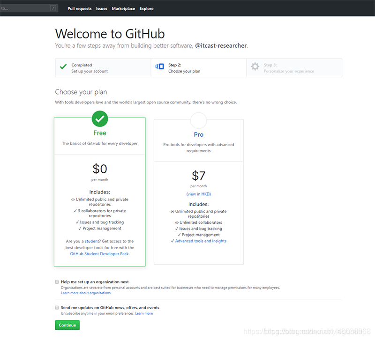
Task: Click the @itcast-researcher username
Action: (x=221, y=45)
